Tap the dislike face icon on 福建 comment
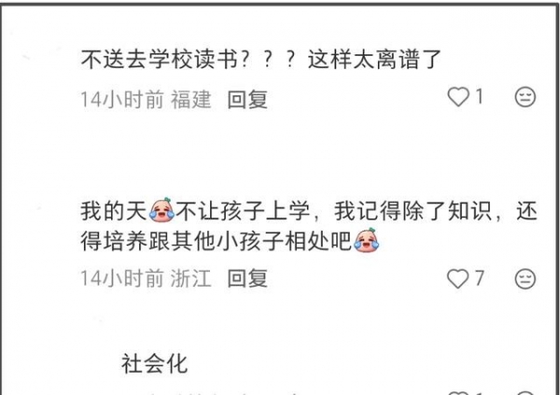Viewport: 560px width, 395px height. pyautogui.click(x=525, y=97)
